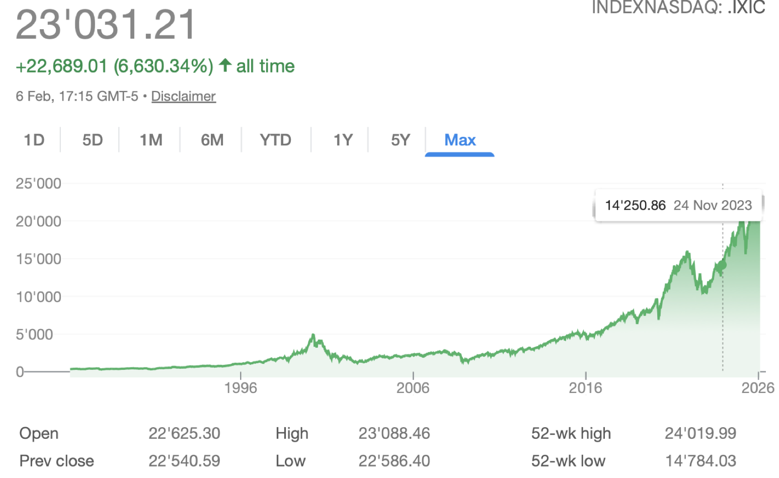Click the 52-wk high value 24'019.99
The height and width of the screenshot is (478, 779).
pos(700,433)
